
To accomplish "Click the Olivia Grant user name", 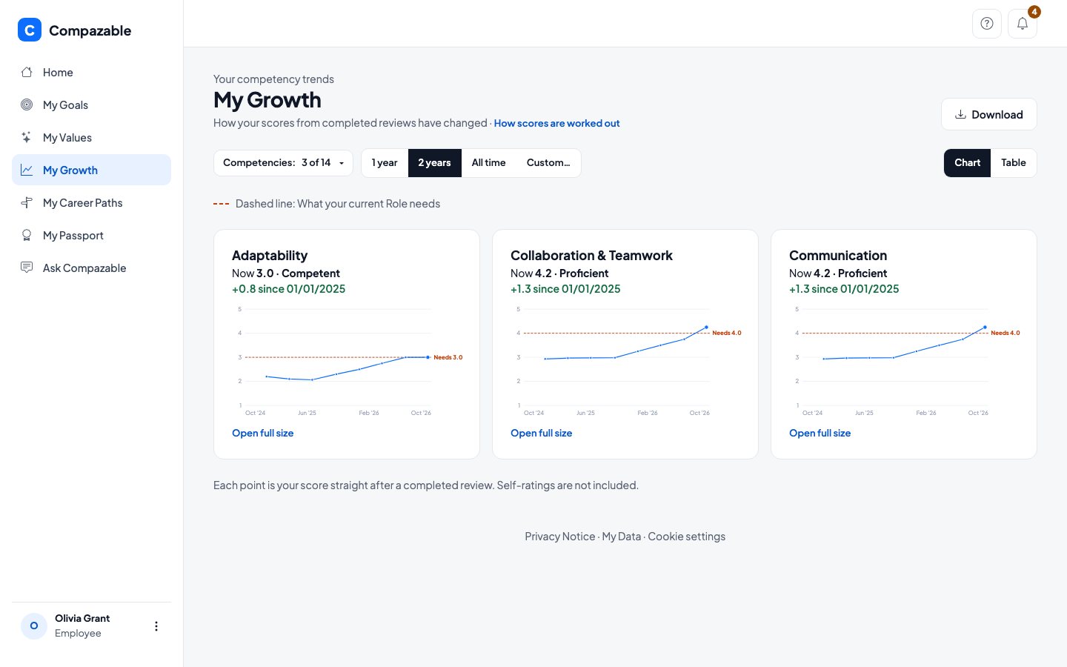I will click(x=82, y=618).
